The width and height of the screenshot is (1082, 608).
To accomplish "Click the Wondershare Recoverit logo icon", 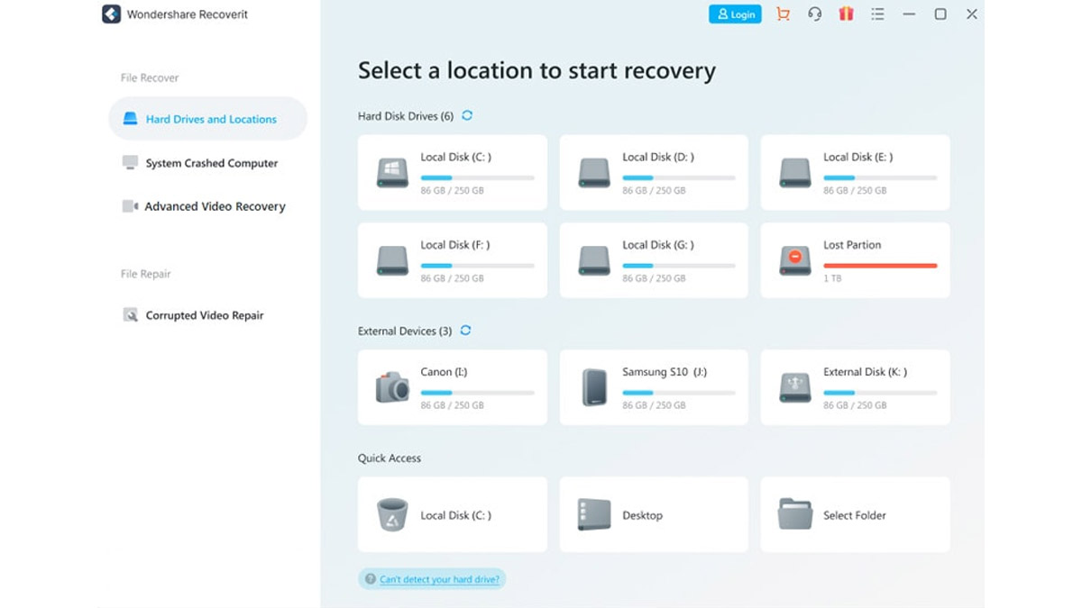I will [x=112, y=14].
